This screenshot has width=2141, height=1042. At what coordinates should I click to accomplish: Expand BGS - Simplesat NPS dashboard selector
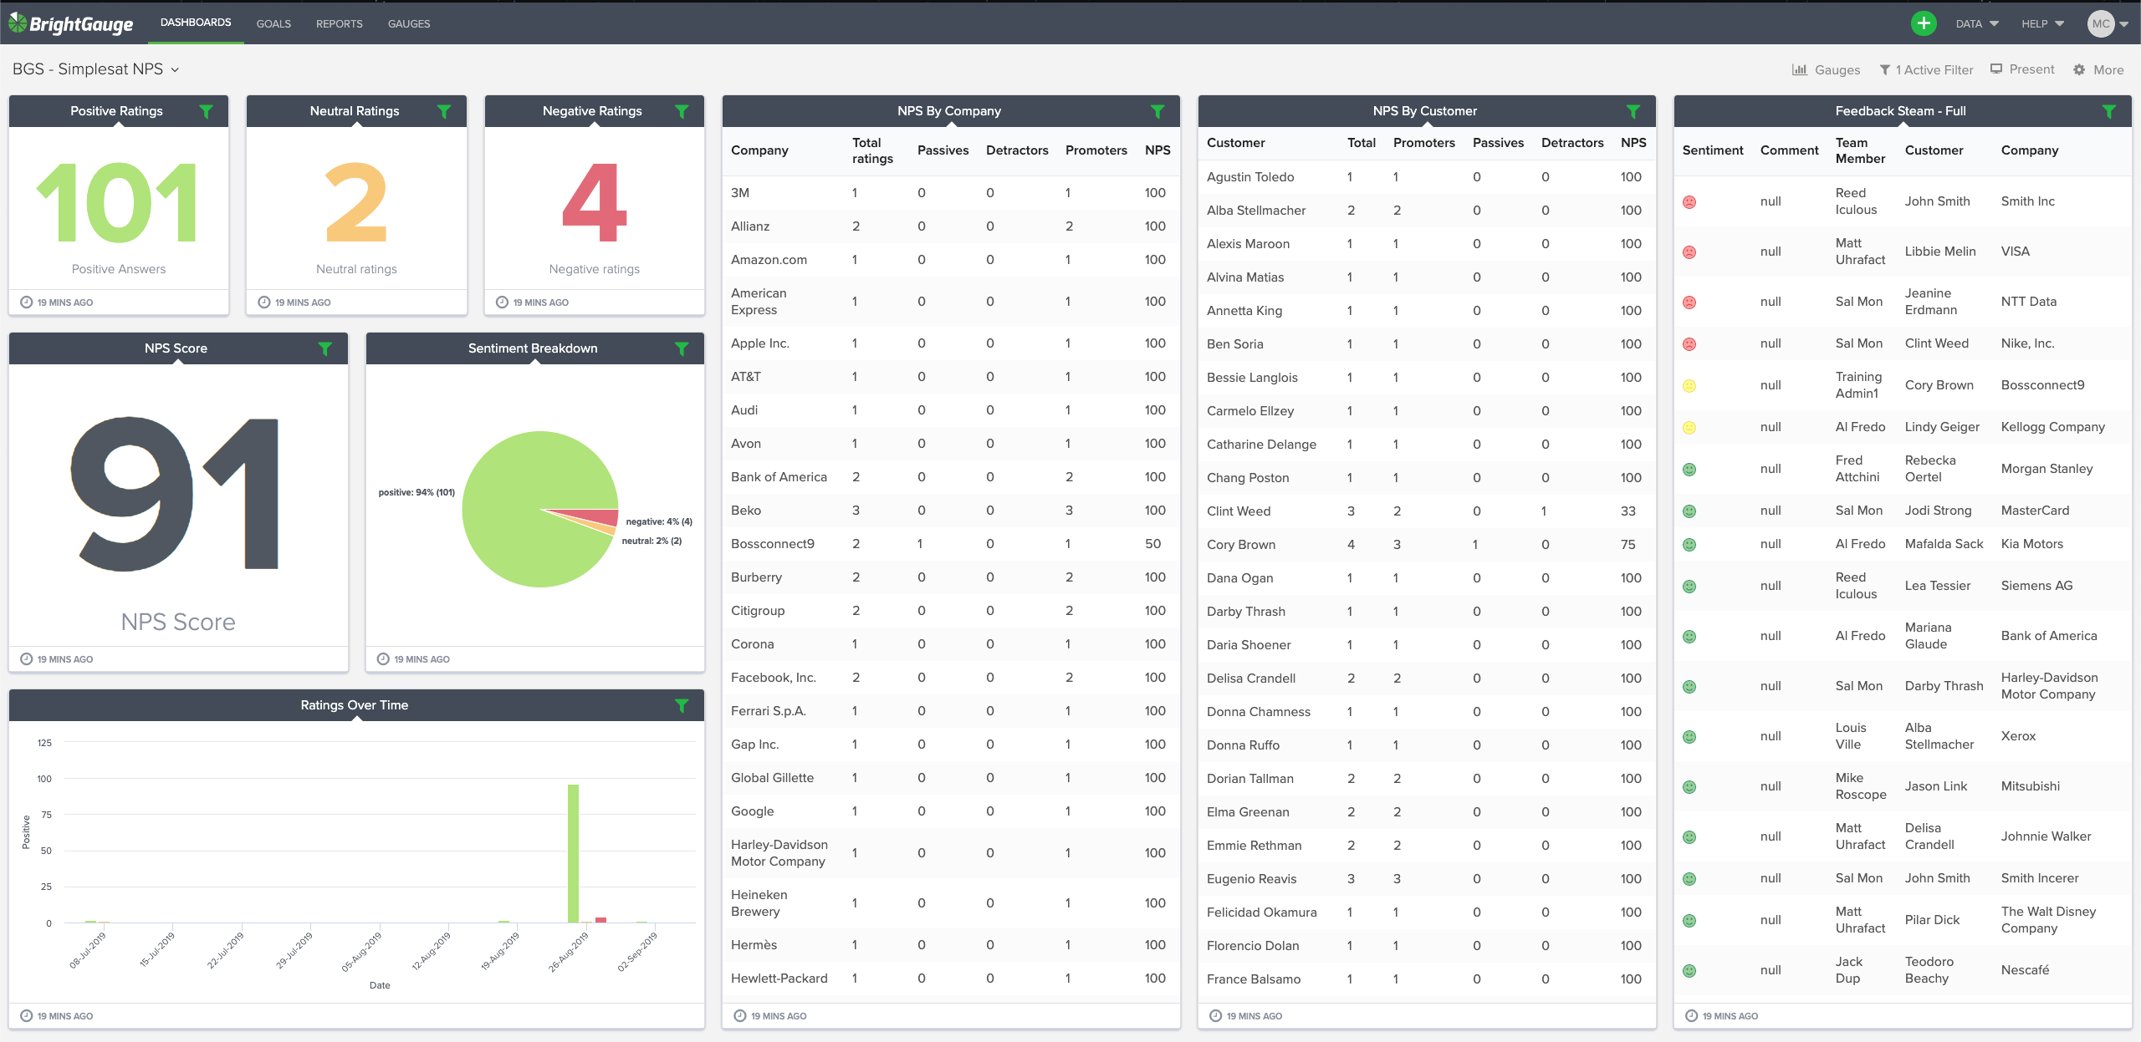[95, 69]
